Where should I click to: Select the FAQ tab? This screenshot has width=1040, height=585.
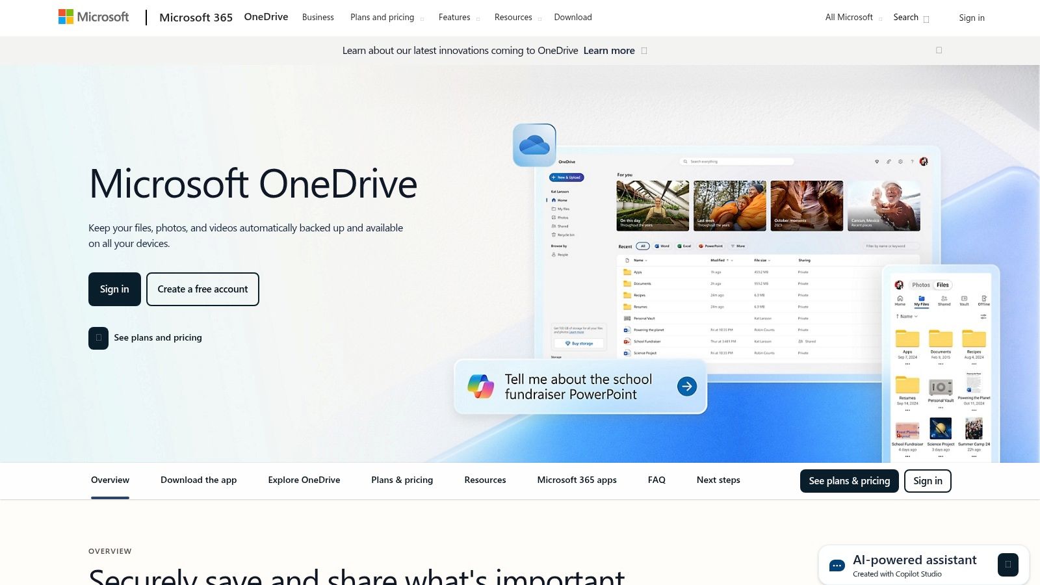pos(656,480)
